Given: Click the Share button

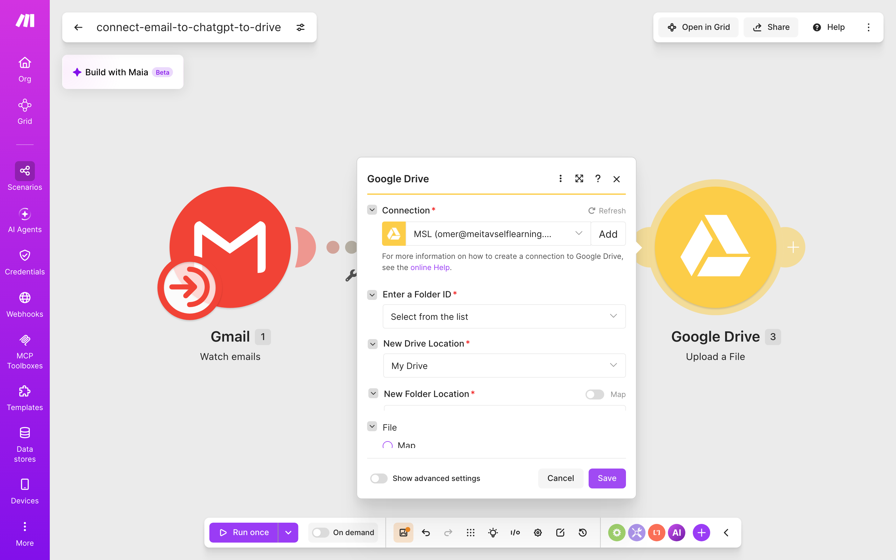Looking at the screenshot, I should pos(771,27).
